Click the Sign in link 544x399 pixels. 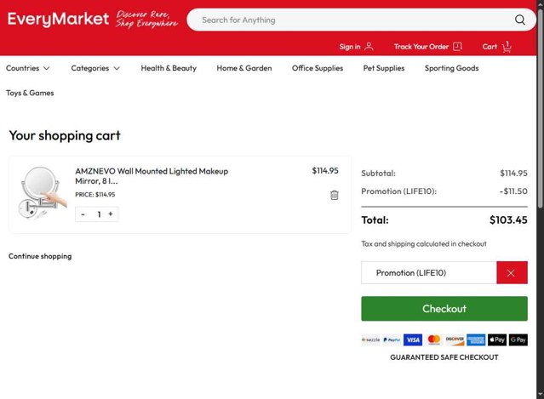coord(350,47)
